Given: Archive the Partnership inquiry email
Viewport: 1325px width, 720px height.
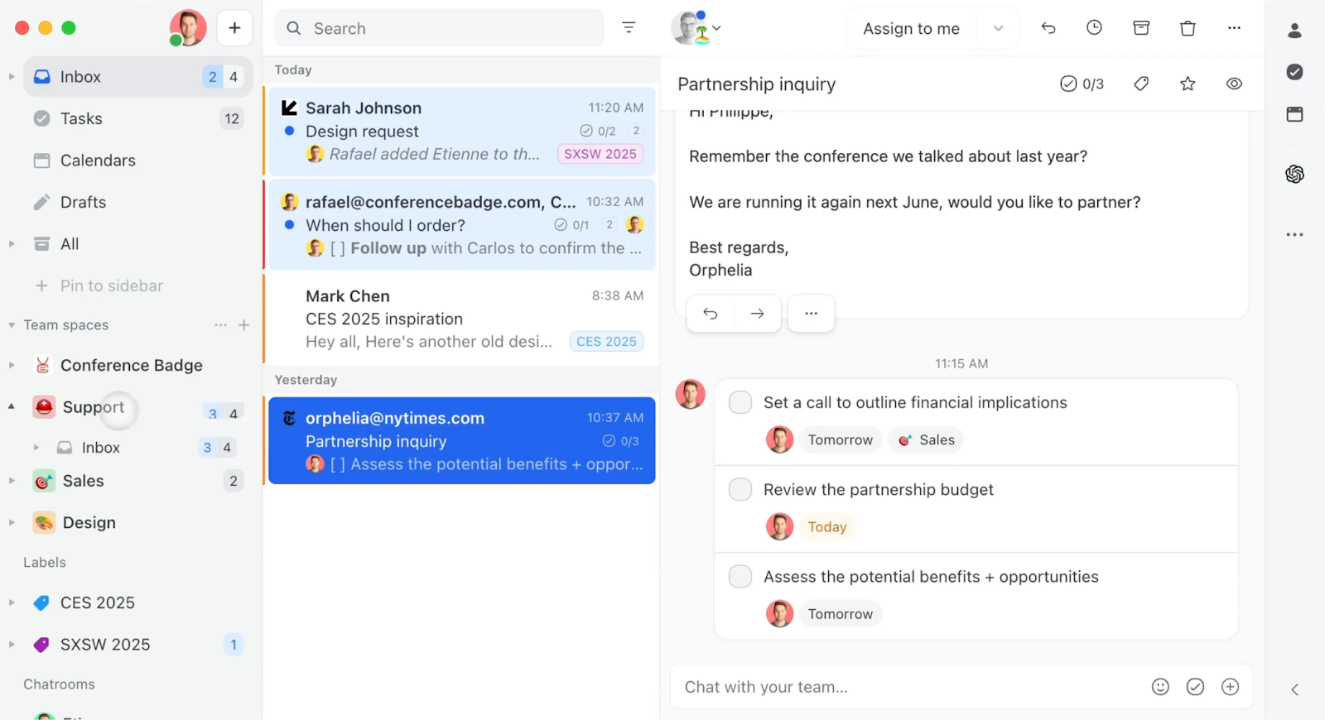Looking at the screenshot, I should point(1140,27).
